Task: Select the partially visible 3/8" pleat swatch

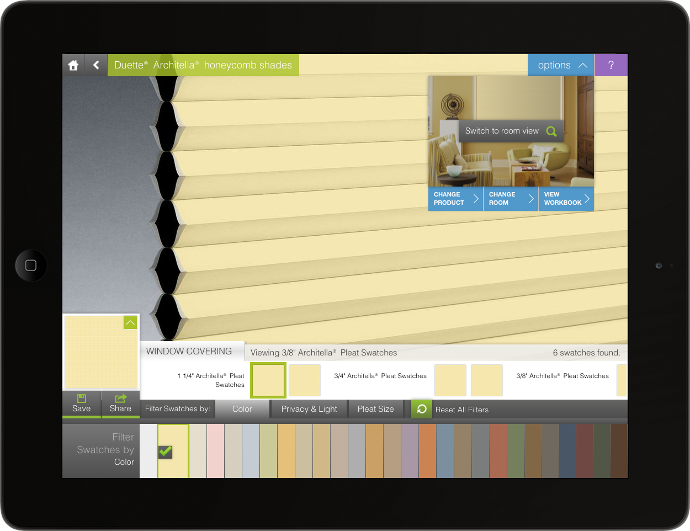Action: click(622, 380)
